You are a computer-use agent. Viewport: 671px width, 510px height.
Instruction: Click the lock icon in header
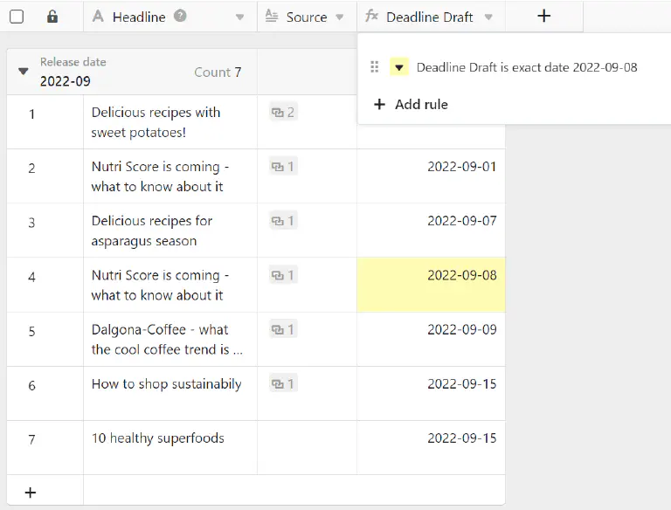coord(52,17)
